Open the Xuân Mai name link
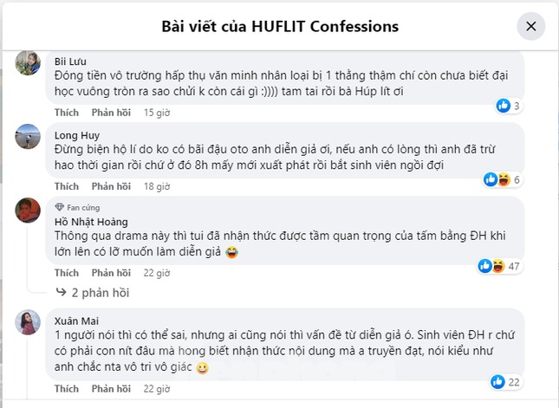Viewport: 559px width, 408px height. click(75, 319)
